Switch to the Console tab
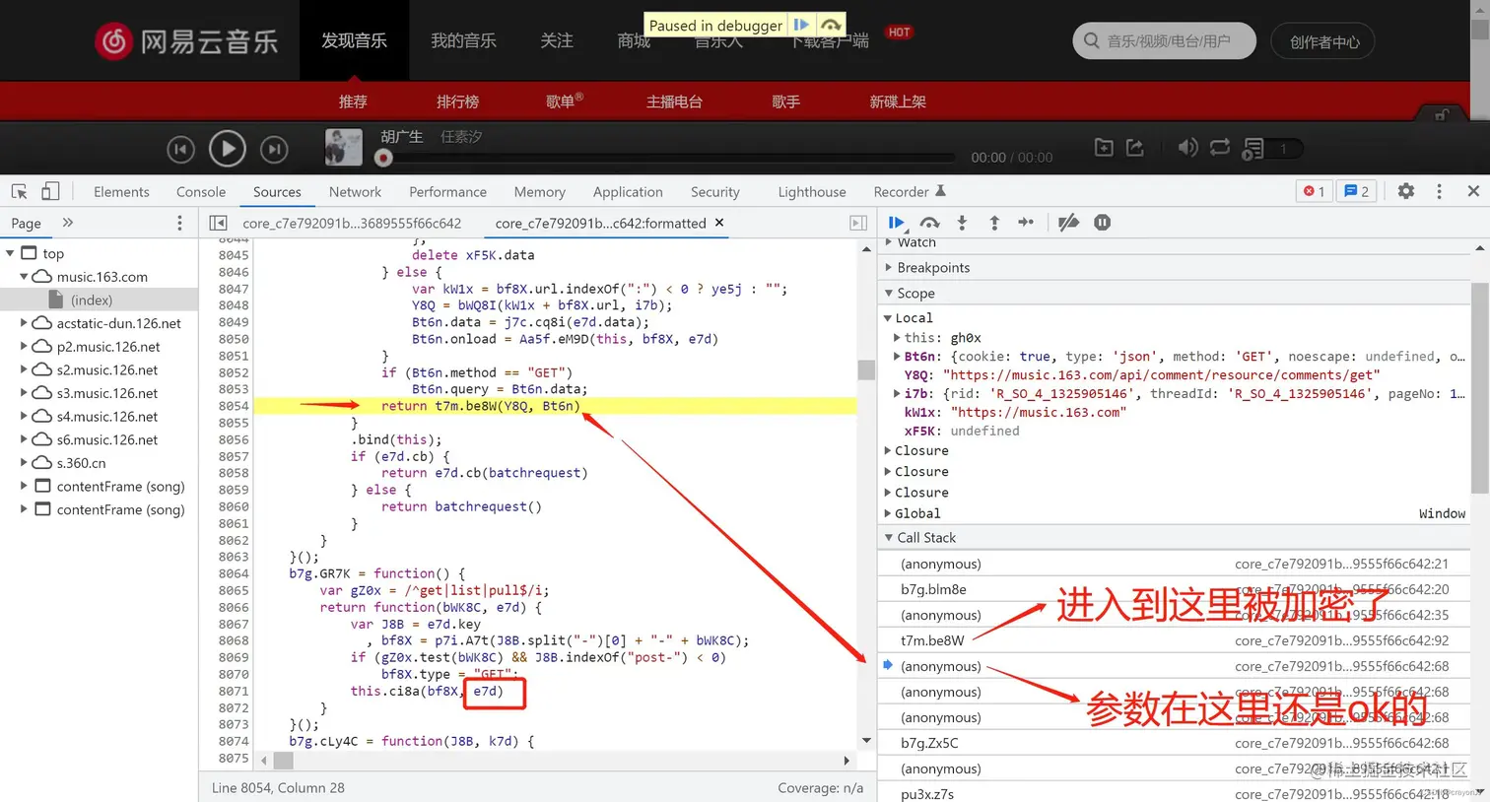 click(x=201, y=191)
